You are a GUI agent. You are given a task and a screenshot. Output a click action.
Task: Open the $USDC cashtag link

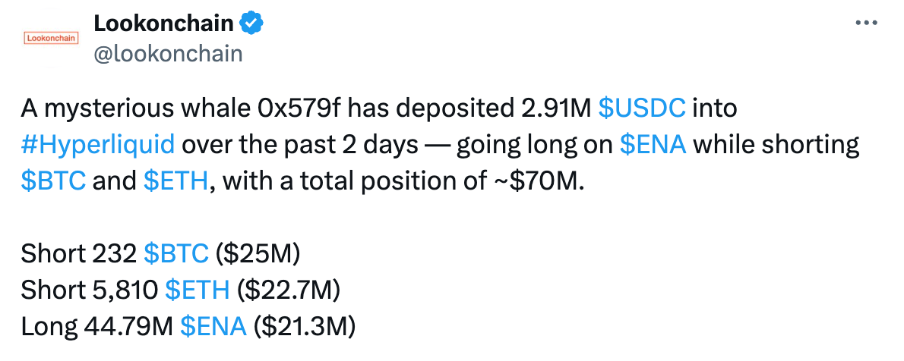(x=643, y=108)
